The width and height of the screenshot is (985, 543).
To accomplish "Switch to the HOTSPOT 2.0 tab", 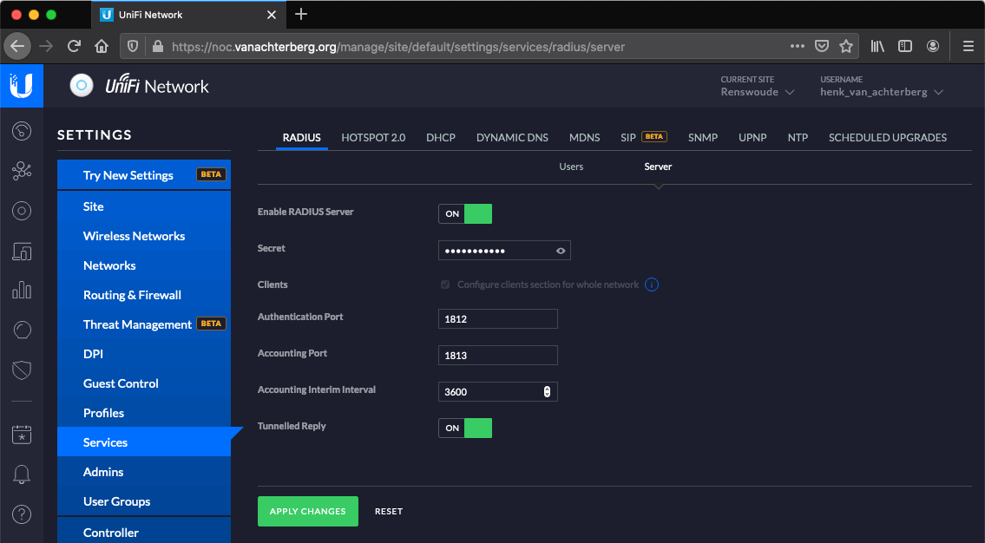I will click(373, 137).
